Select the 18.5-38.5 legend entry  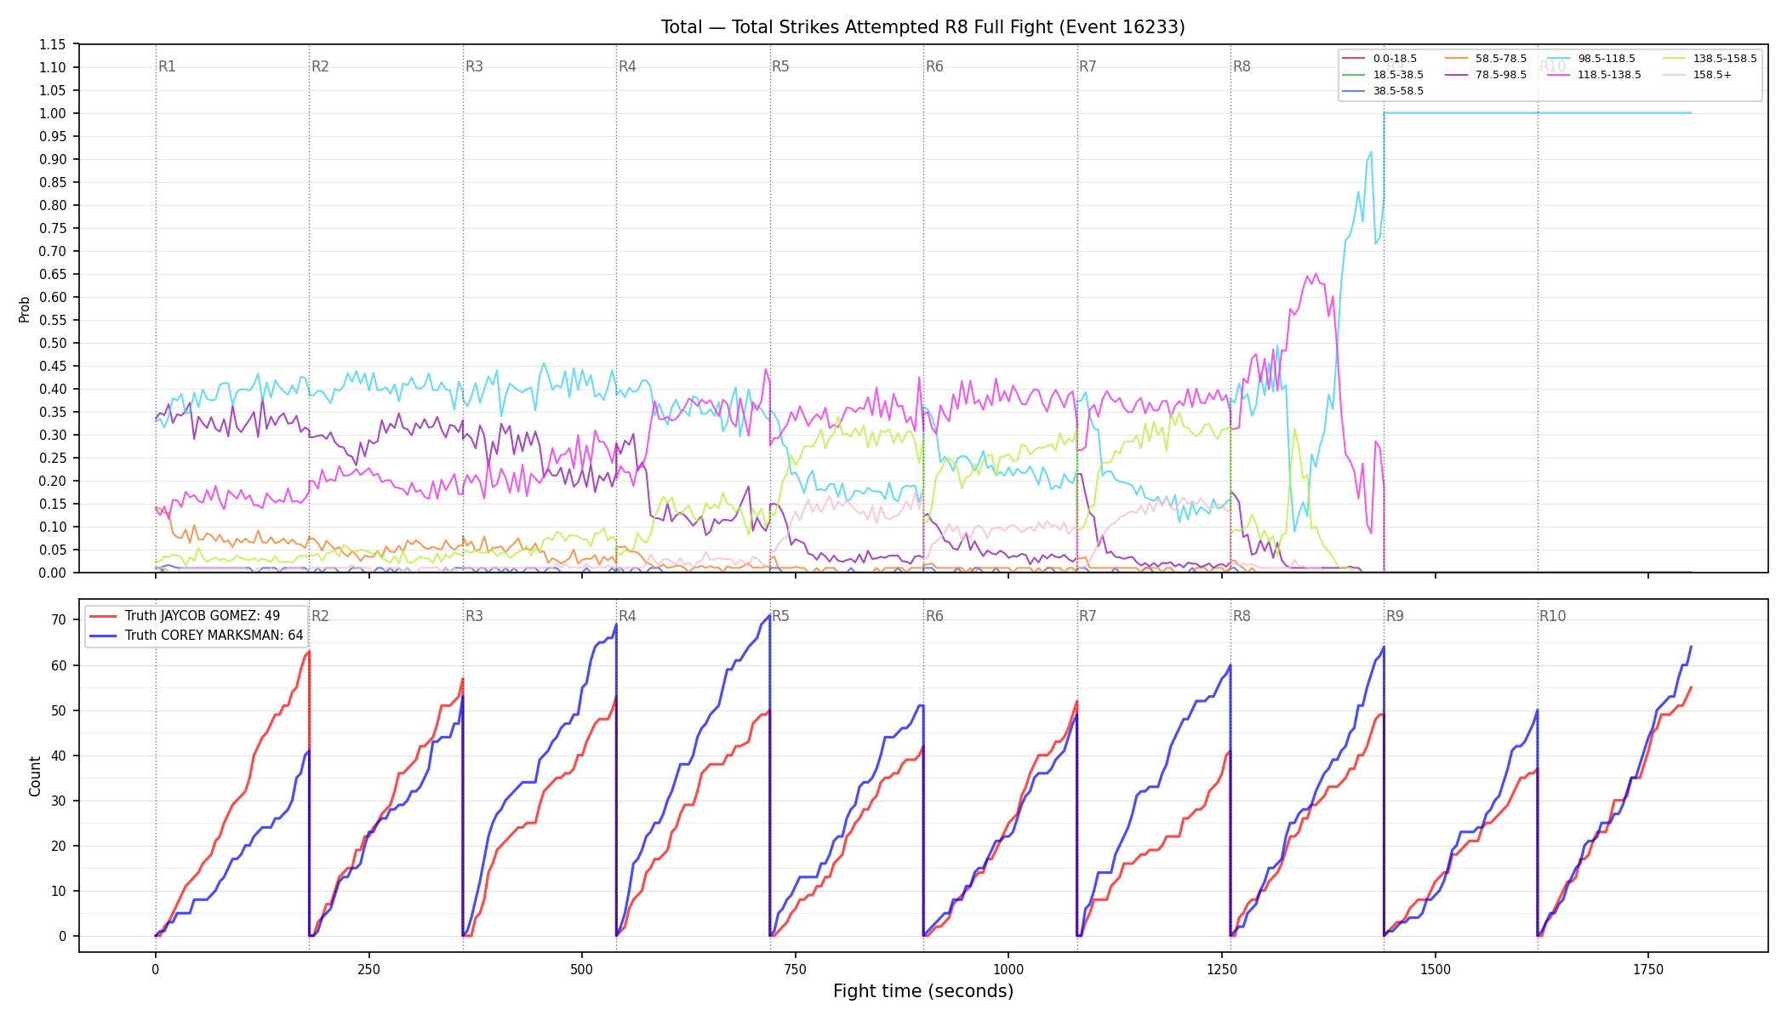point(1383,75)
